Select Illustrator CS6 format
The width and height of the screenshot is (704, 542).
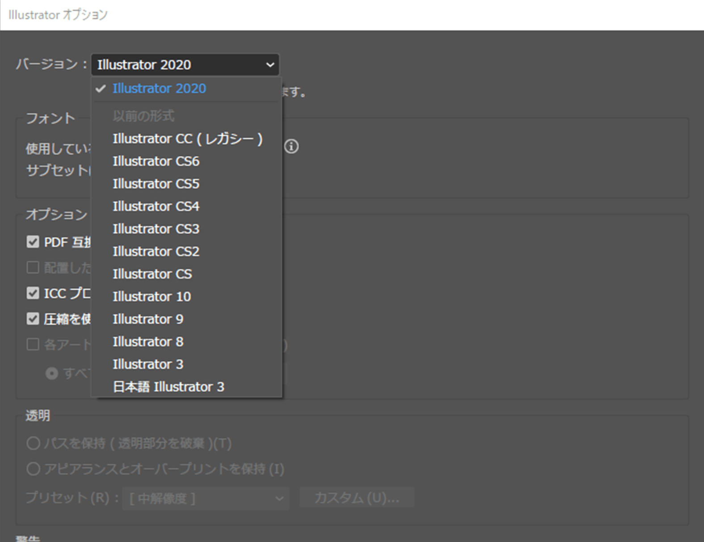point(156,161)
